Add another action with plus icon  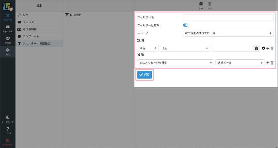268,63
